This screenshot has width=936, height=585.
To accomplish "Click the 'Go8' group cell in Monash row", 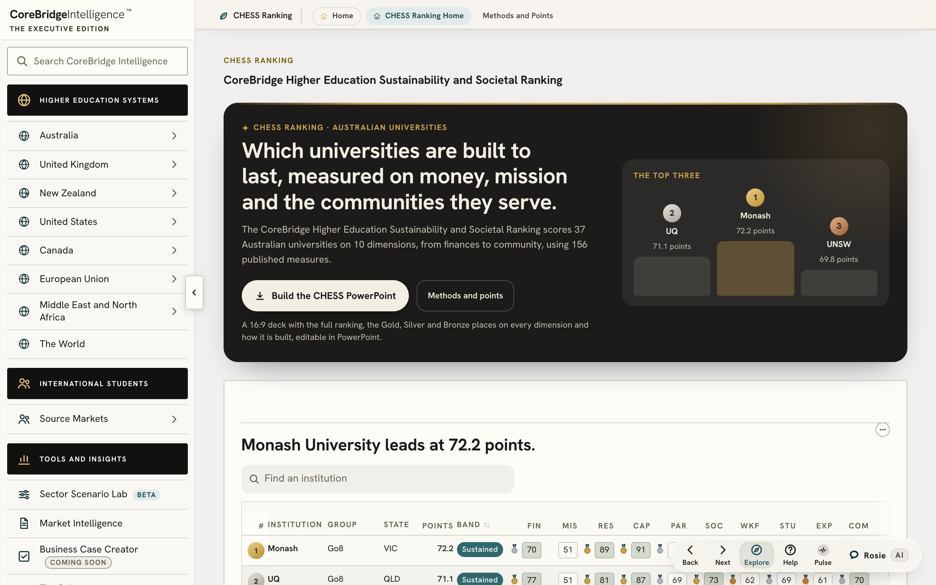I will pos(335,548).
